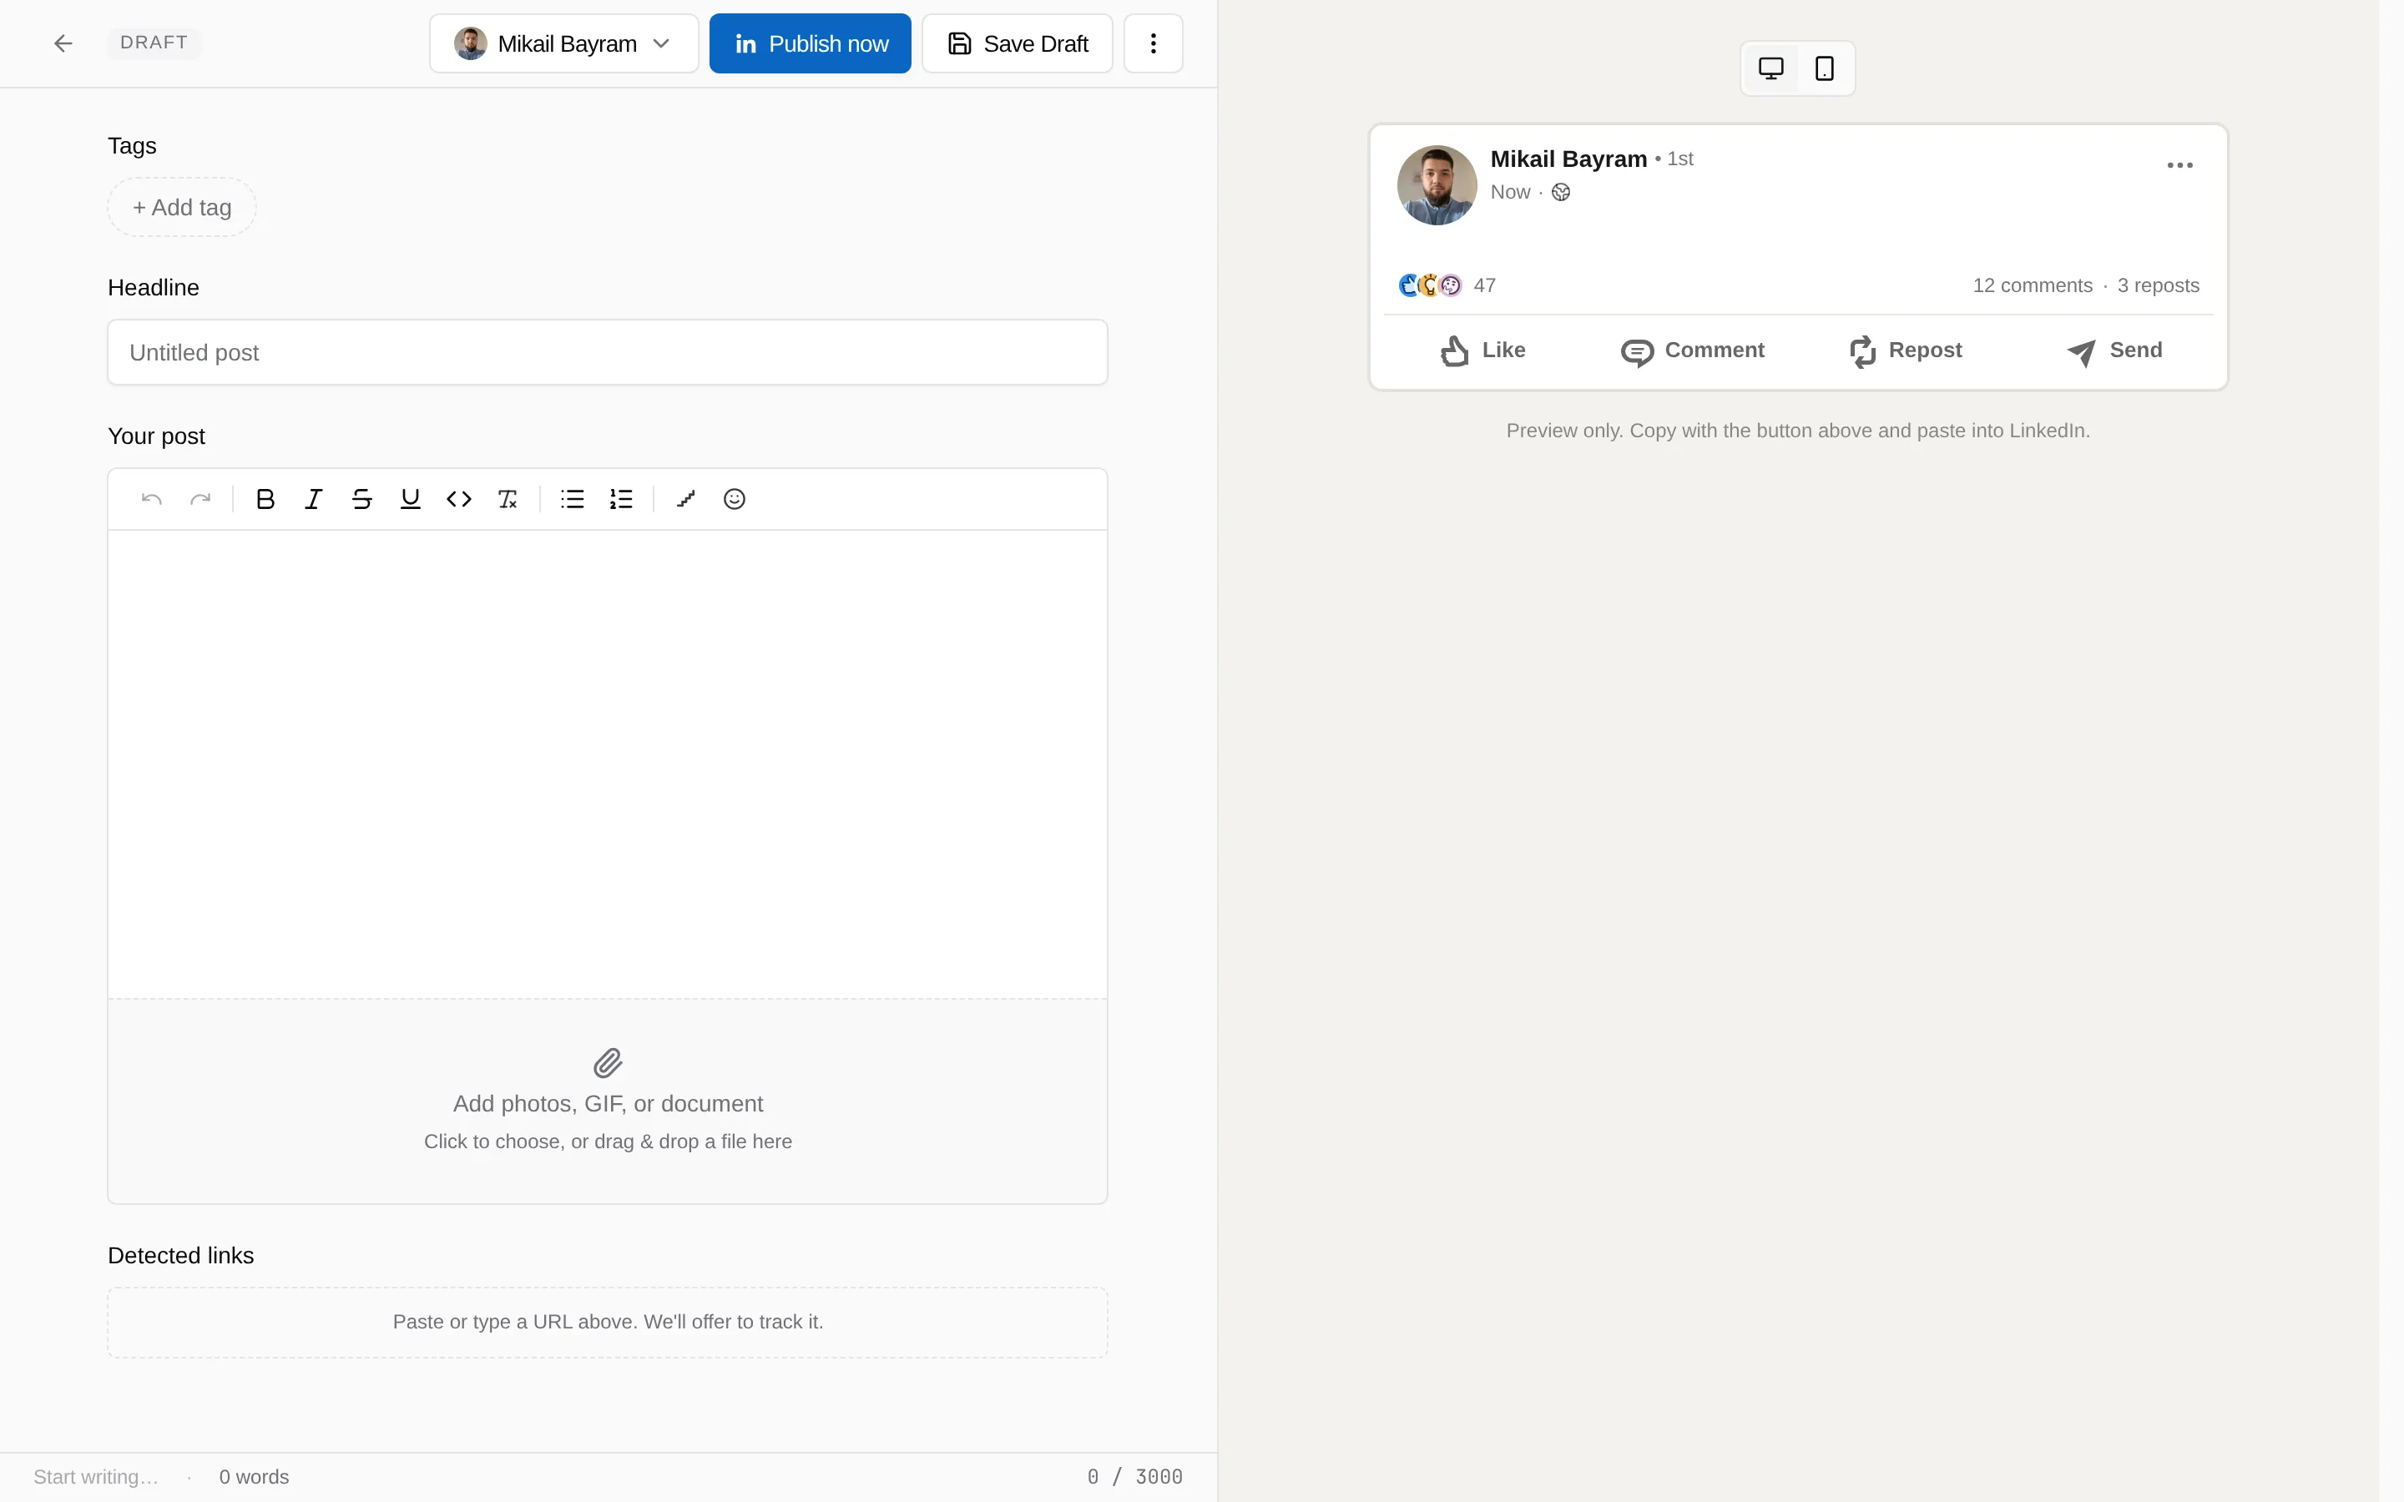Click Comment in the preview post
Viewport: 2404px width, 1502px height.
(1693, 350)
